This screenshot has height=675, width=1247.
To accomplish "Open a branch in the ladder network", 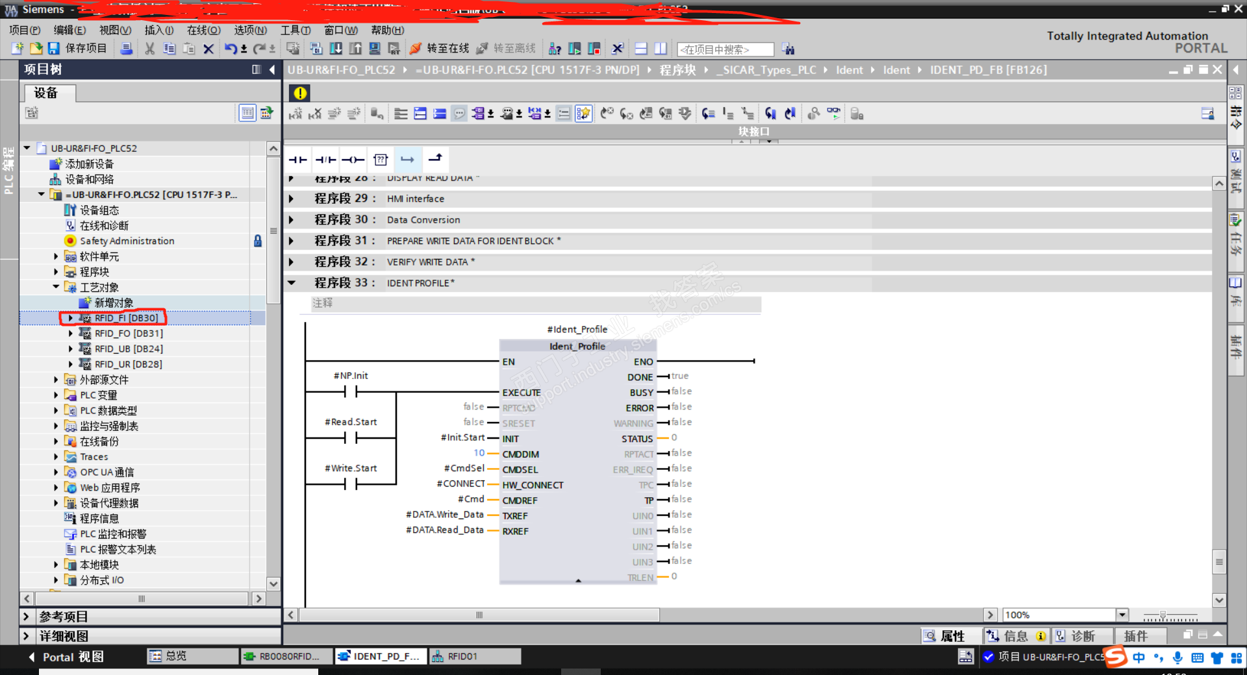I will tap(407, 160).
